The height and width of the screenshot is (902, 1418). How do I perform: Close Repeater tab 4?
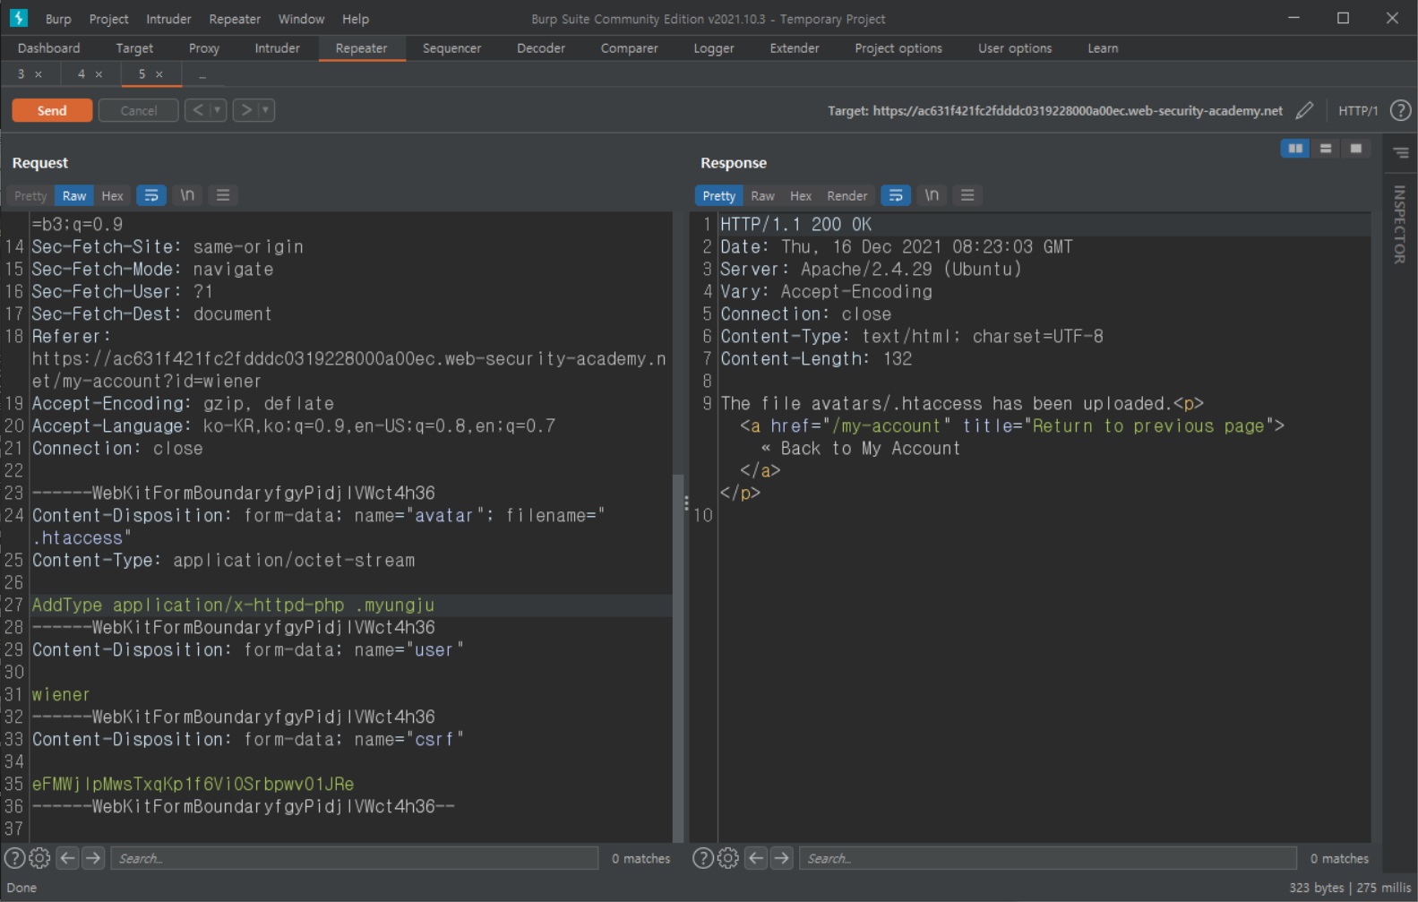(x=99, y=74)
